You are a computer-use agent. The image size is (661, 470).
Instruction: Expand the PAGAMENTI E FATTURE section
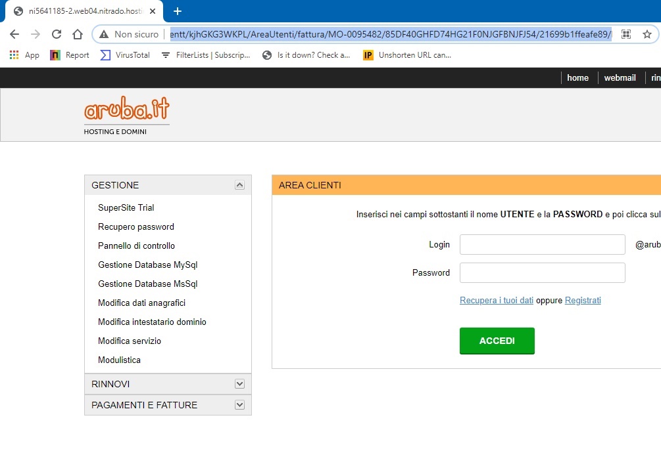click(239, 405)
